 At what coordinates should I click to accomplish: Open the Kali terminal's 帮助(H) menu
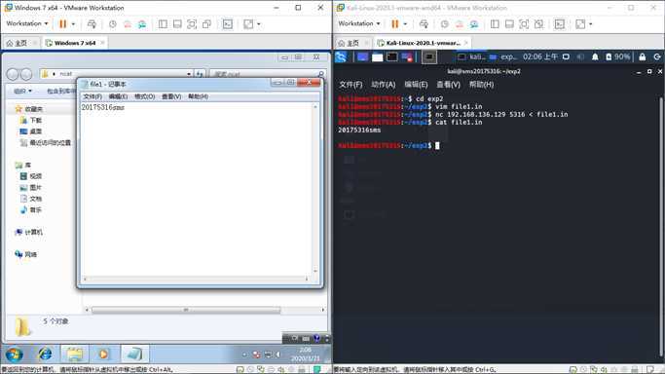[x=481, y=85]
